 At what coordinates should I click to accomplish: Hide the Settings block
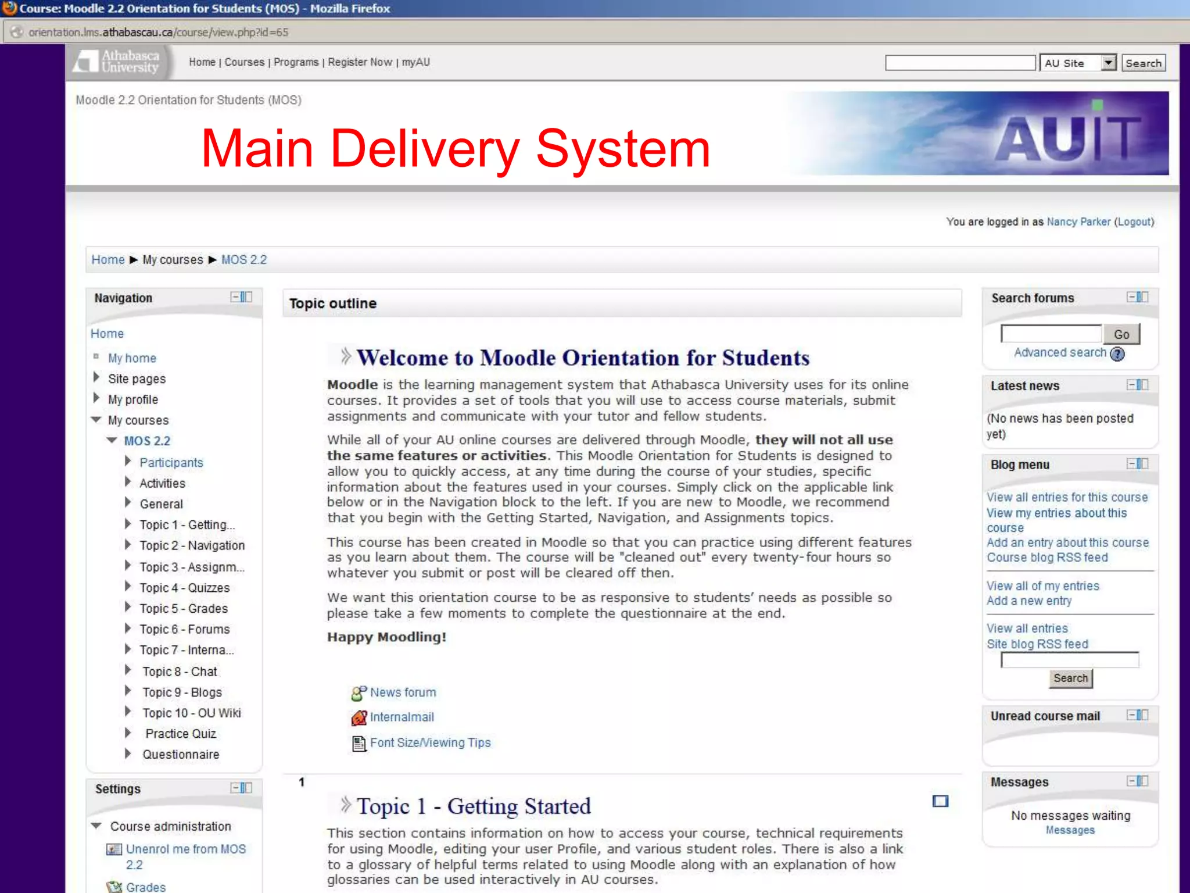[235, 788]
